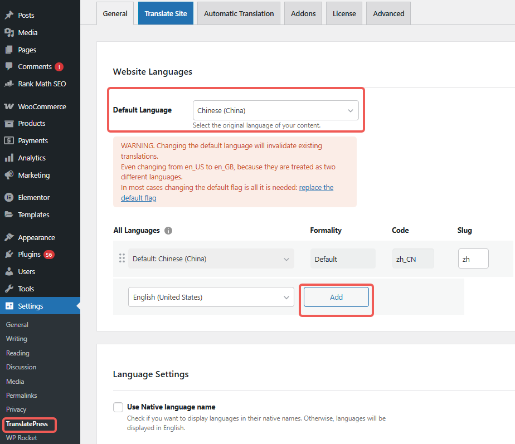Click the Analytics bar chart icon
Viewport: 515px width, 444px height.
[x=9, y=158]
